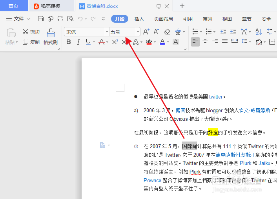The width and height of the screenshot is (277, 199).
Task: Click the Redo arrow icon
Action: 93,19
